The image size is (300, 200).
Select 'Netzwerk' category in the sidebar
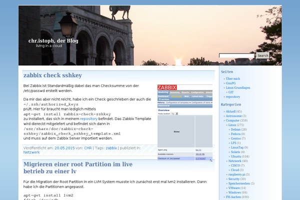click(235, 161)
